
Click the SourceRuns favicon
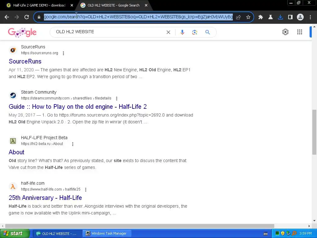click(13, 50)
